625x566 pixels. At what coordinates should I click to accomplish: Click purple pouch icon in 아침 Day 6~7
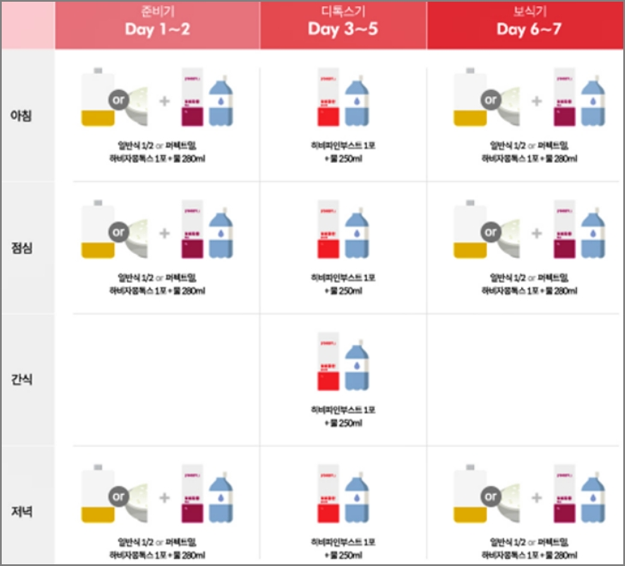tap(563, 100)
